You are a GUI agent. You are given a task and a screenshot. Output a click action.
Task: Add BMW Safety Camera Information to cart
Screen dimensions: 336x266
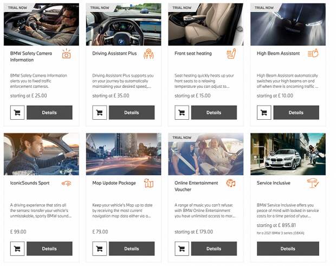point(17,113)
